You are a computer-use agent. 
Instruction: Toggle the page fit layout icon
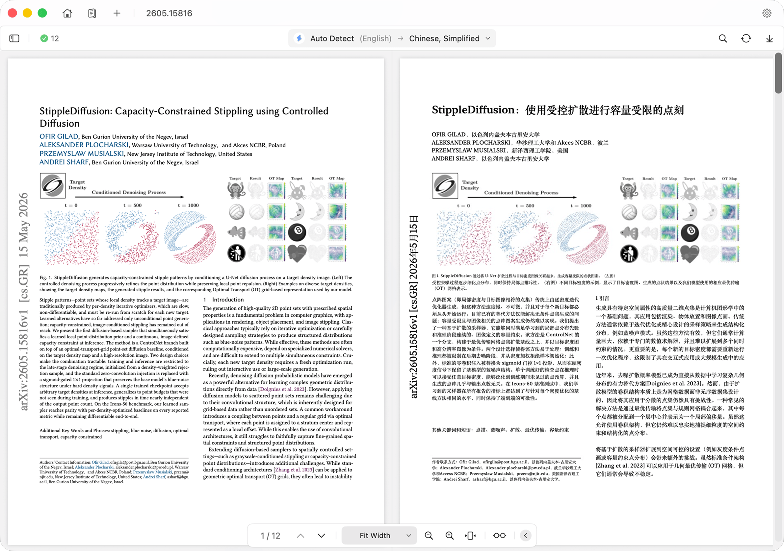click(470, 536)
